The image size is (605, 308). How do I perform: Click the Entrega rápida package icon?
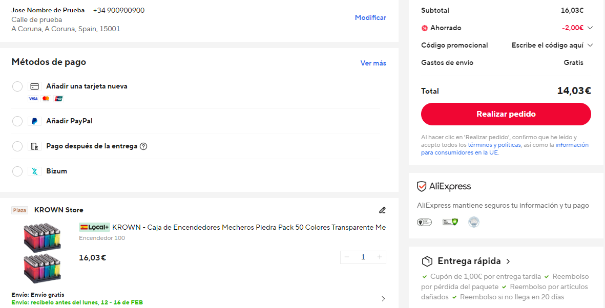click(426, 261)
